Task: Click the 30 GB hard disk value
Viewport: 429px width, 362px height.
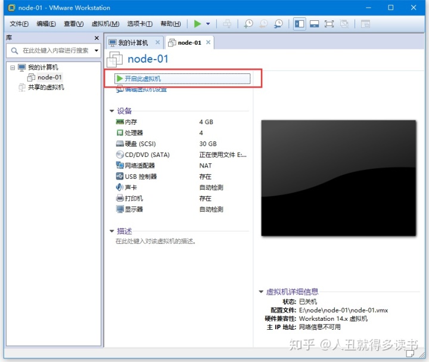Action: coord(208,144)
